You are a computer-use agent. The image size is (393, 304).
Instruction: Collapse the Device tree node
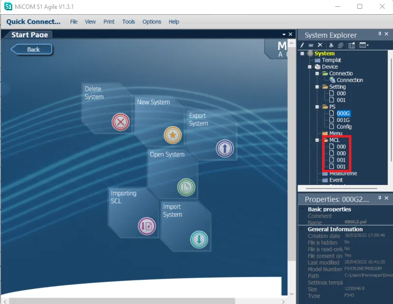(310, 67)
